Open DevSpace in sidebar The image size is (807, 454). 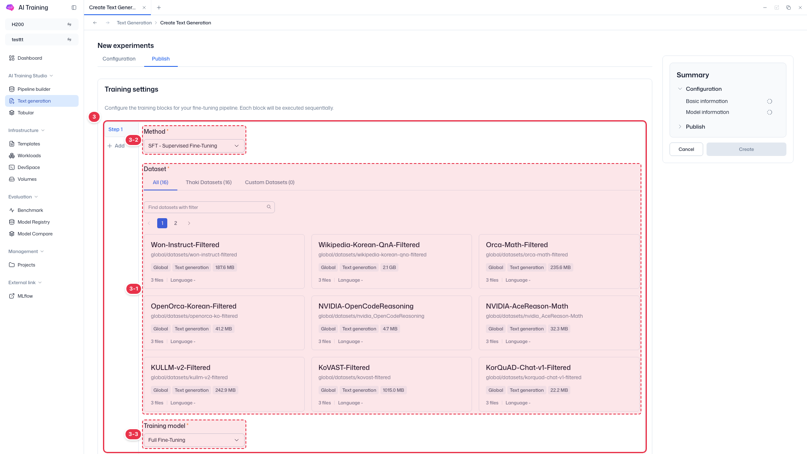point(42,167)
